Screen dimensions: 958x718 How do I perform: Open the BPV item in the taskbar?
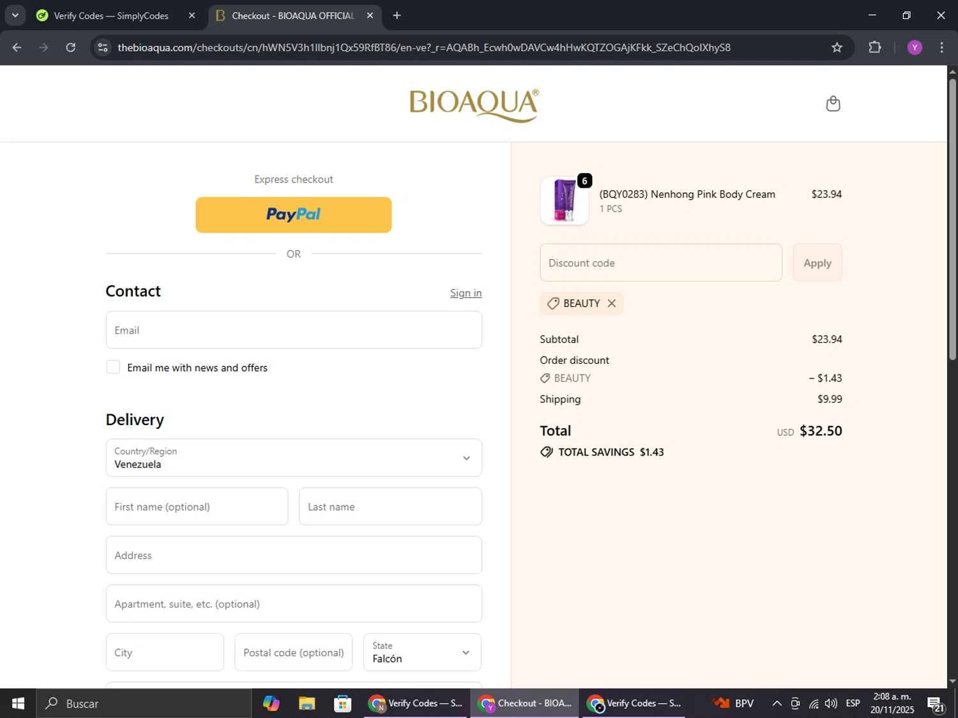point(733,703)
